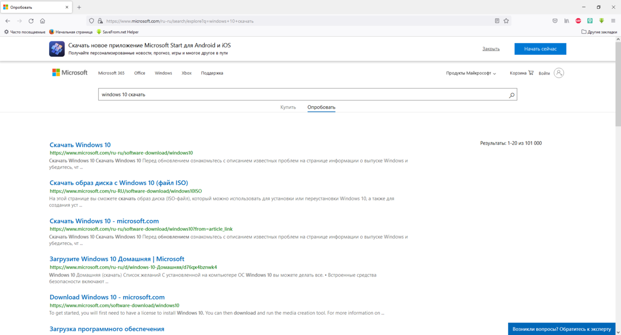Viewport: 621px width, 335px height.
Task: Open the Скачать образ диска с Windows 10 link
Action: click(119, 183)
